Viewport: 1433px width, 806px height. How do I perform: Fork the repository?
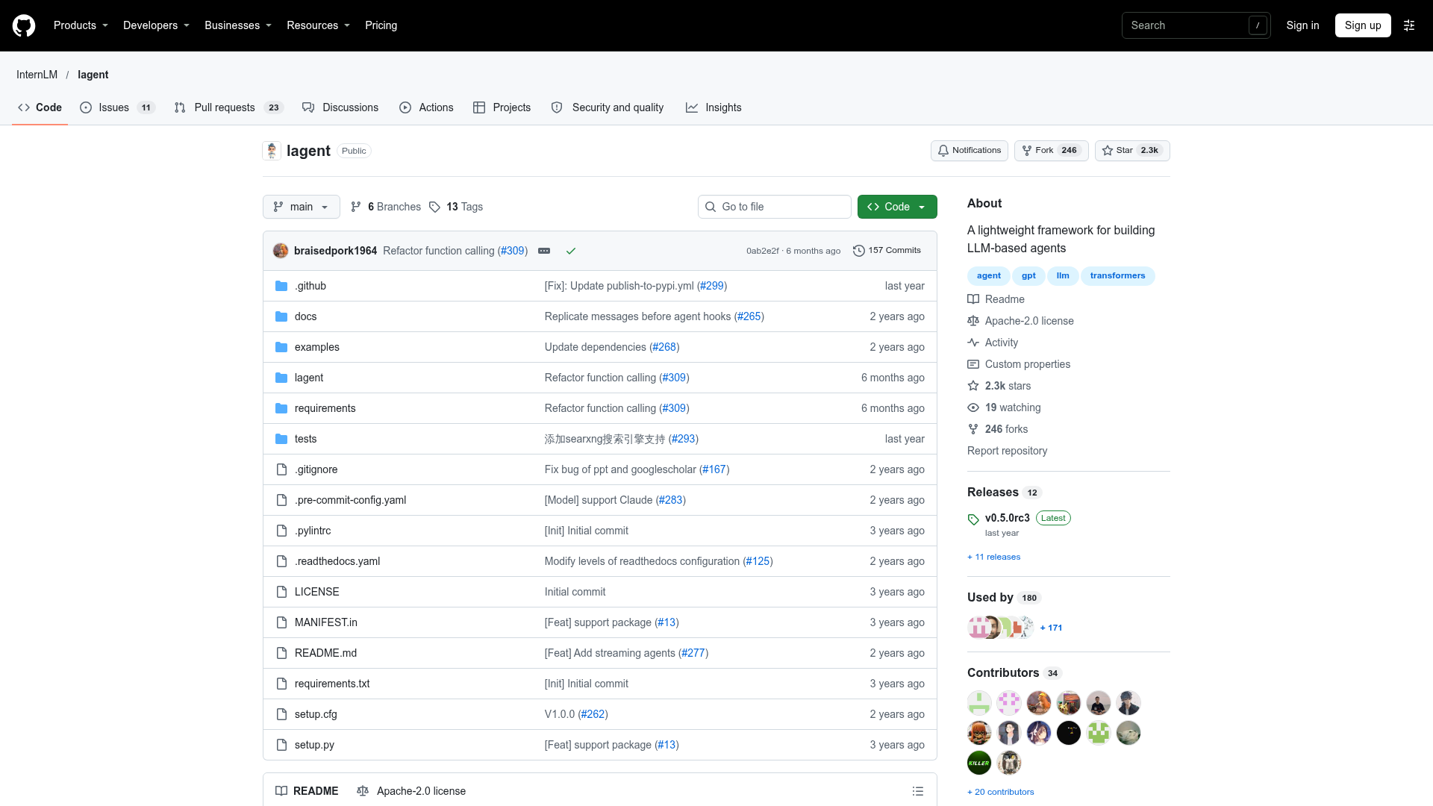tap(1051, 151)
